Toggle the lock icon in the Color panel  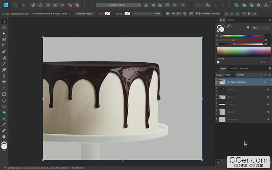point(248,27)
